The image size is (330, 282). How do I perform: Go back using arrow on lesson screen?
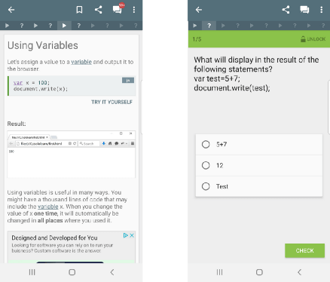click(11, 10)
